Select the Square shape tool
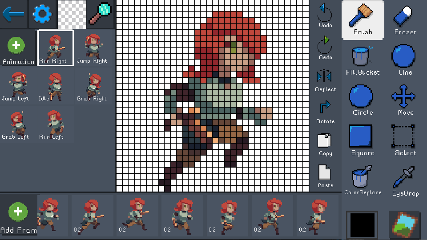The image size is (427, 240). click(x=363, y=140)
